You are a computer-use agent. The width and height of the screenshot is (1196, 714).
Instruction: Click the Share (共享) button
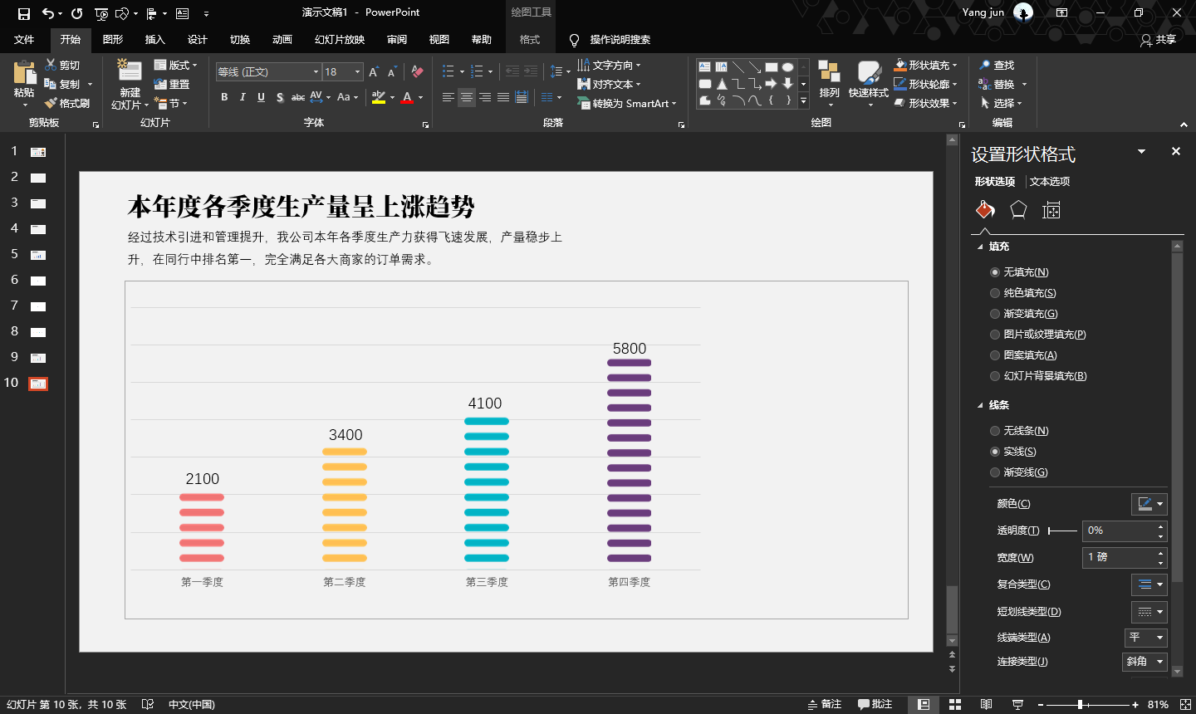(x=1158, y=40)
